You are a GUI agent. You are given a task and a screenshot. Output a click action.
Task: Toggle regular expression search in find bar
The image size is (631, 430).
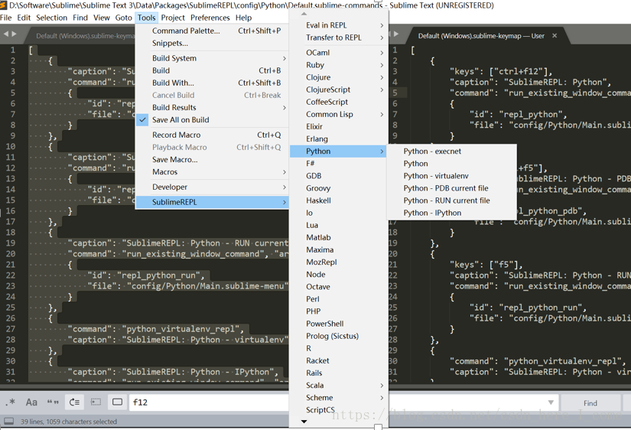click(x=11, y=402)
